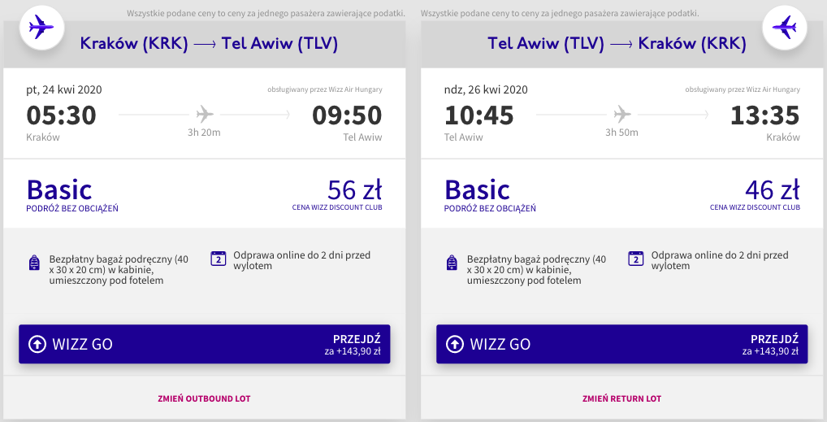Open the ZMIEŃ OUTBOUND LOT link

pos(204,398)
